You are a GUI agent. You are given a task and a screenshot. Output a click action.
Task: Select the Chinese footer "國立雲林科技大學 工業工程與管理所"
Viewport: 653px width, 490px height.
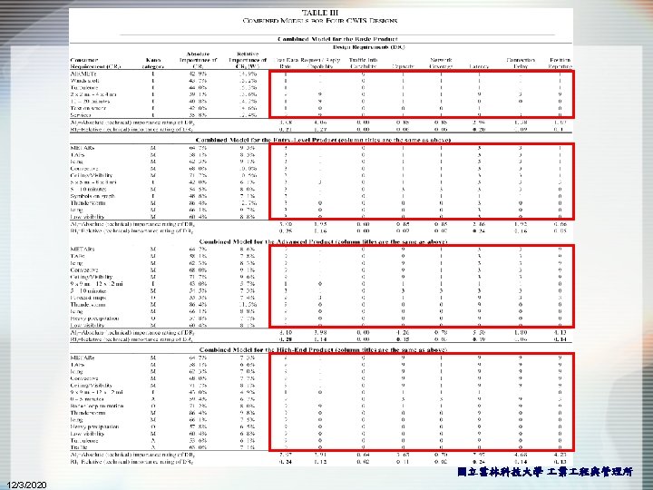(x=545, y=472)
